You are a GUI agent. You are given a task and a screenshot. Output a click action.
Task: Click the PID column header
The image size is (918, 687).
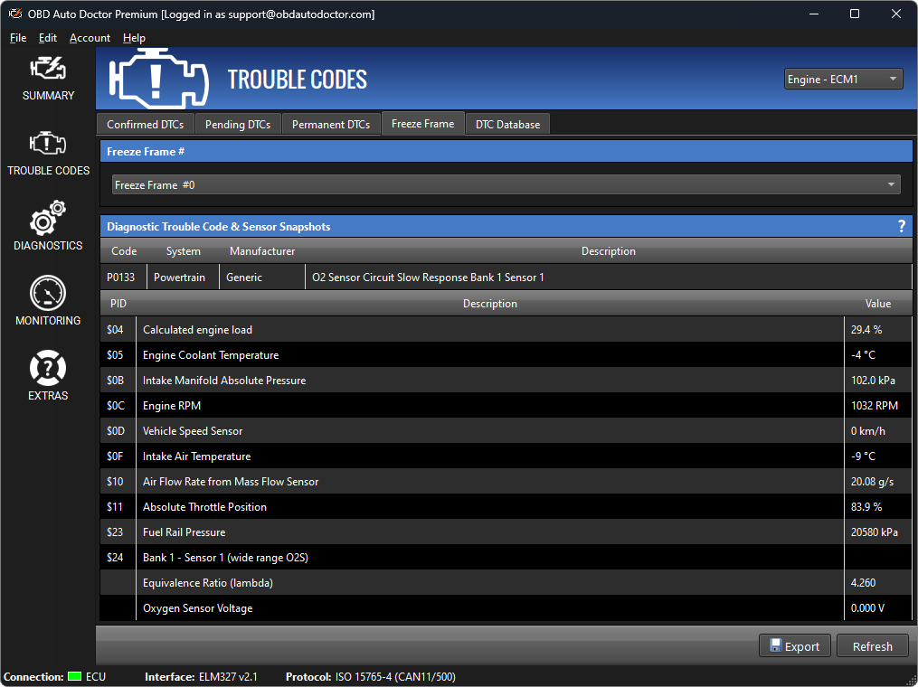118,304
